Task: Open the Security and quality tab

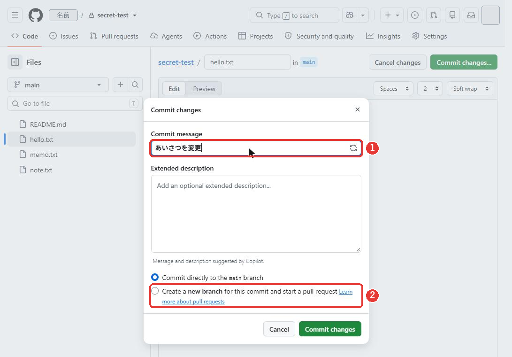Action: 319,36
